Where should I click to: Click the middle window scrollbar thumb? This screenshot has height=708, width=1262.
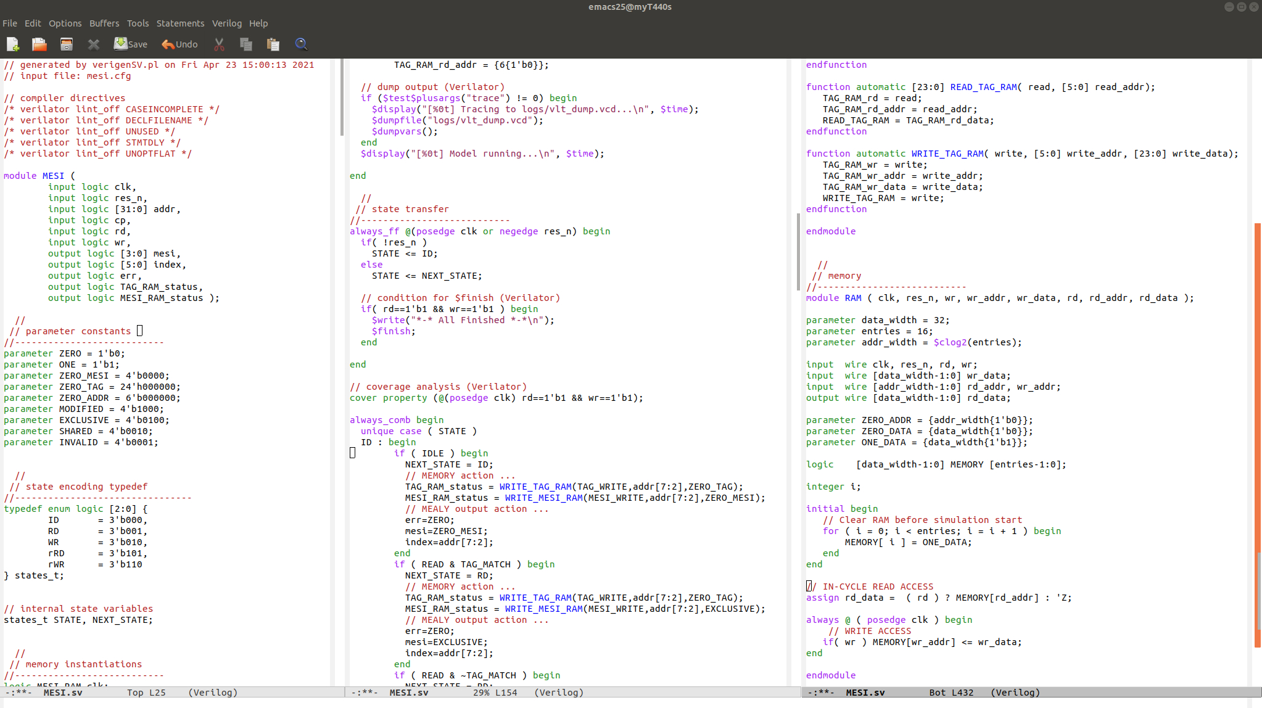coord(798,252)
